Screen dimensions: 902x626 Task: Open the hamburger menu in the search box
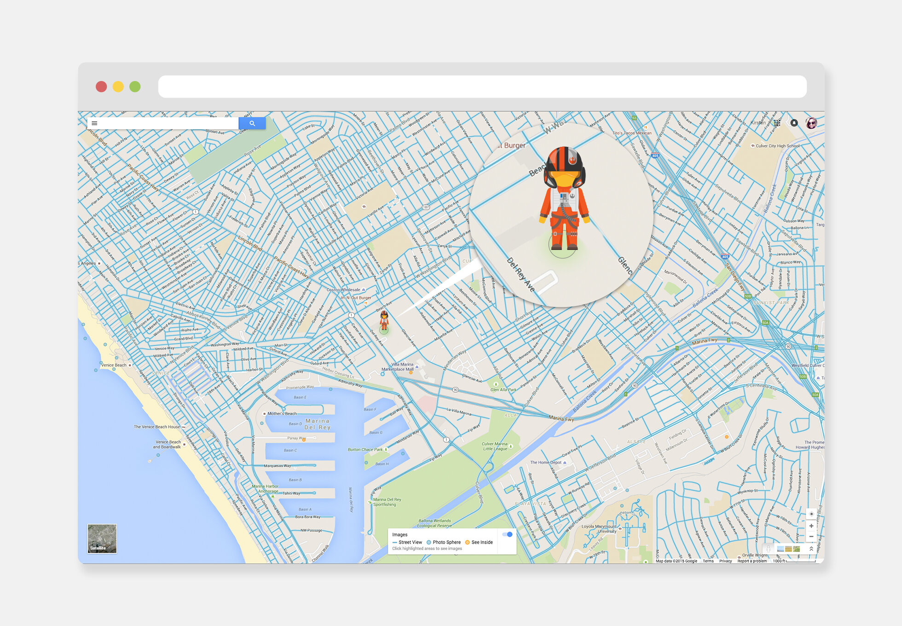coord(94,123)
